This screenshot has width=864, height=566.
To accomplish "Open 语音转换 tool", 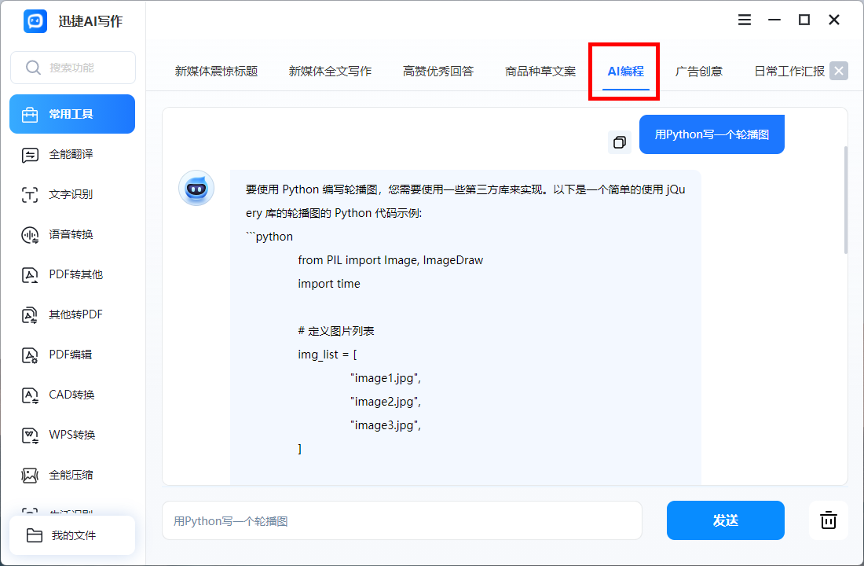I will pos(72,234).
